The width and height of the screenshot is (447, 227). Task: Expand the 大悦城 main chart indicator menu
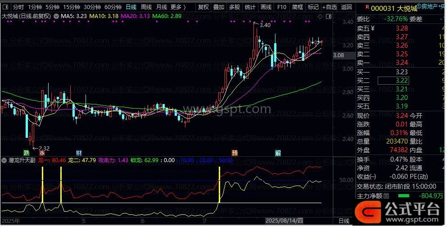[x=56, y=16]
